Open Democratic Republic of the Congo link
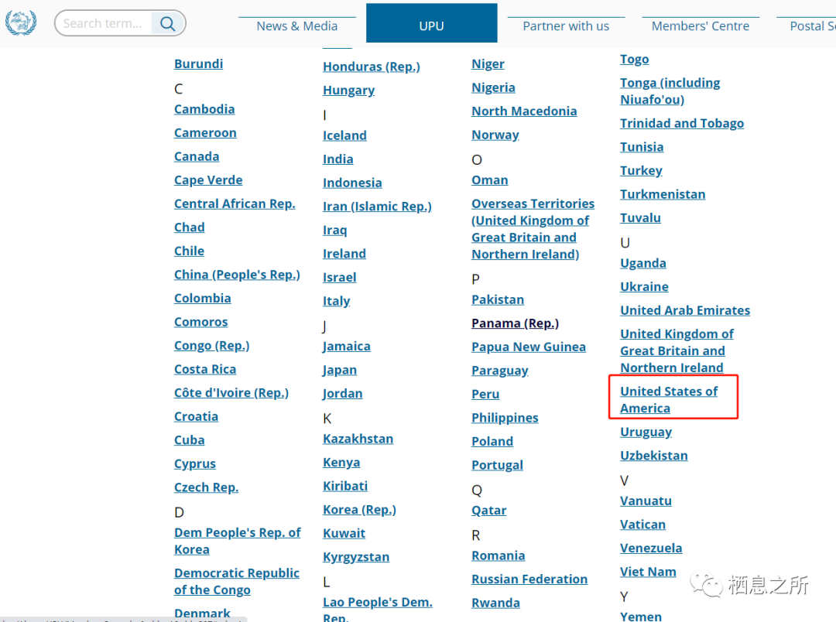The height and width of the screenshot is (622, 836). coord(237,582)
